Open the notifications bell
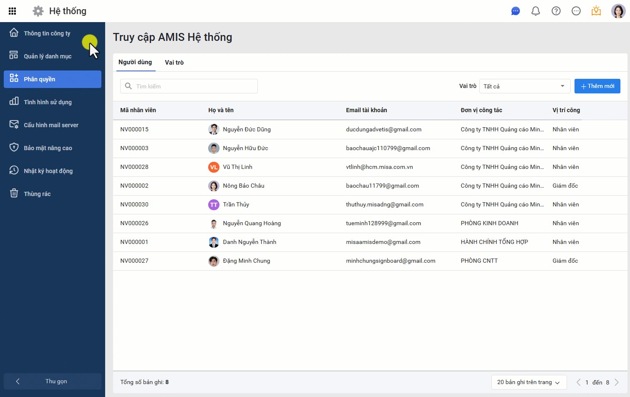 (536, 11)
